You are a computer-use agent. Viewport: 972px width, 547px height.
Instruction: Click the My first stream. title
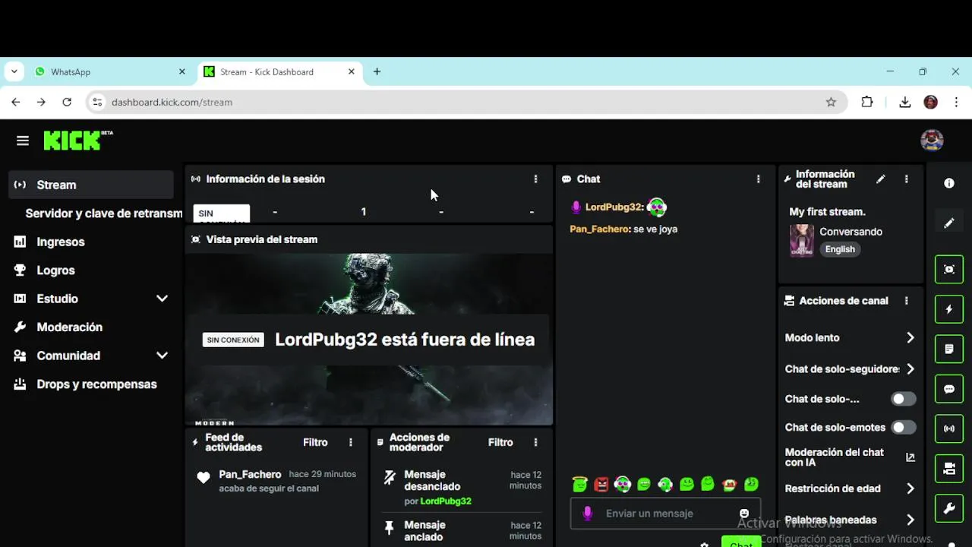827,212
